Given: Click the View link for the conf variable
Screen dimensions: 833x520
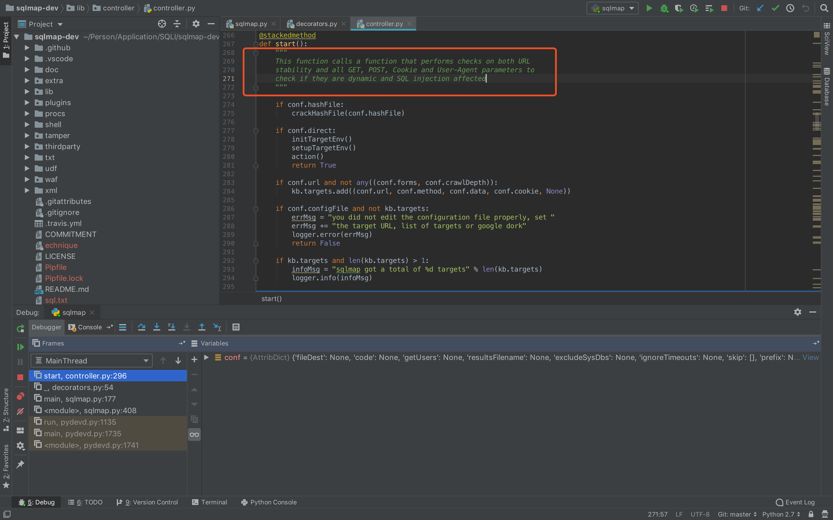Looking at the screenshot, I should (811, 357).
